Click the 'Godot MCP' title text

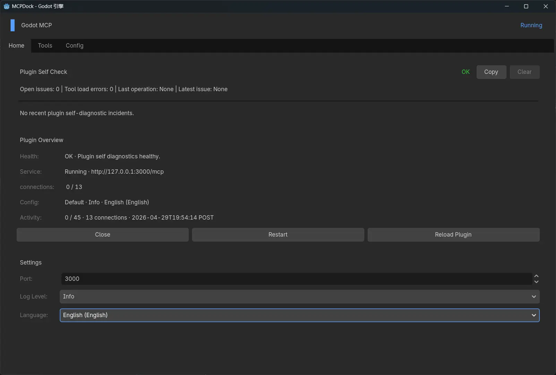tap(36, 25)
